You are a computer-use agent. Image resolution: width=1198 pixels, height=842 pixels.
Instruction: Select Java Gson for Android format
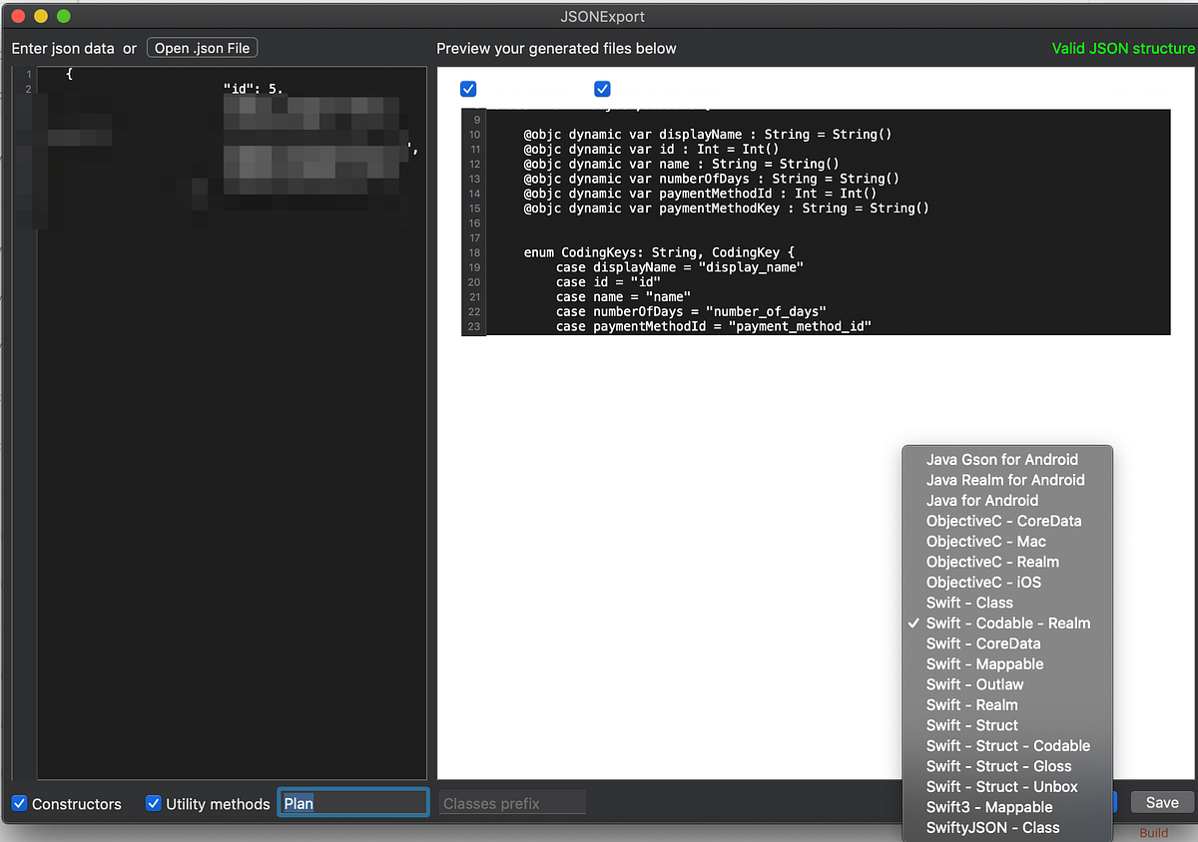click(1002, 459)
